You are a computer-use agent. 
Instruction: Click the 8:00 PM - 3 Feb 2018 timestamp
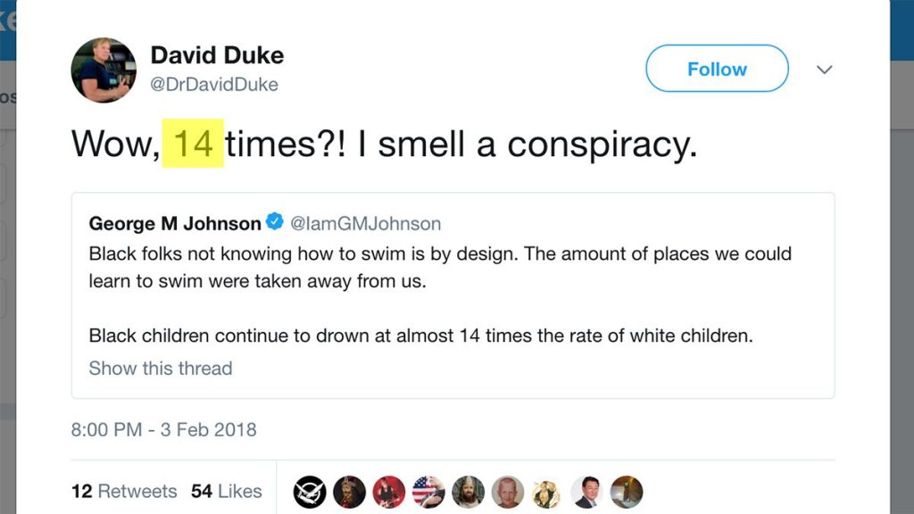pyautogui.click(x=163, y=429)
